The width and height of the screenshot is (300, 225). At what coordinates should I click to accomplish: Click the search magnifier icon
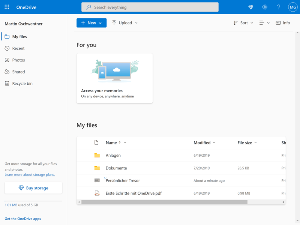click(88, 7)
